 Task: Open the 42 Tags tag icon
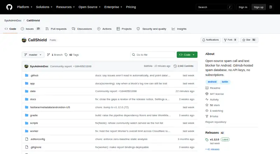coord(66,55)
